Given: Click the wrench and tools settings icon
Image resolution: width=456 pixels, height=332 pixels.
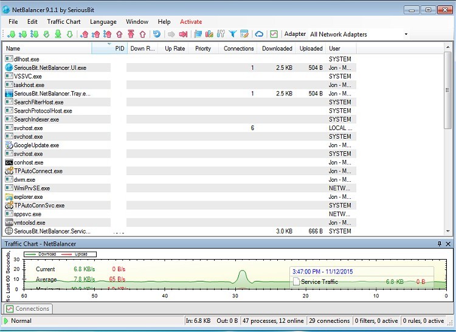Looking at the screenshot, I should coord(221,35).
